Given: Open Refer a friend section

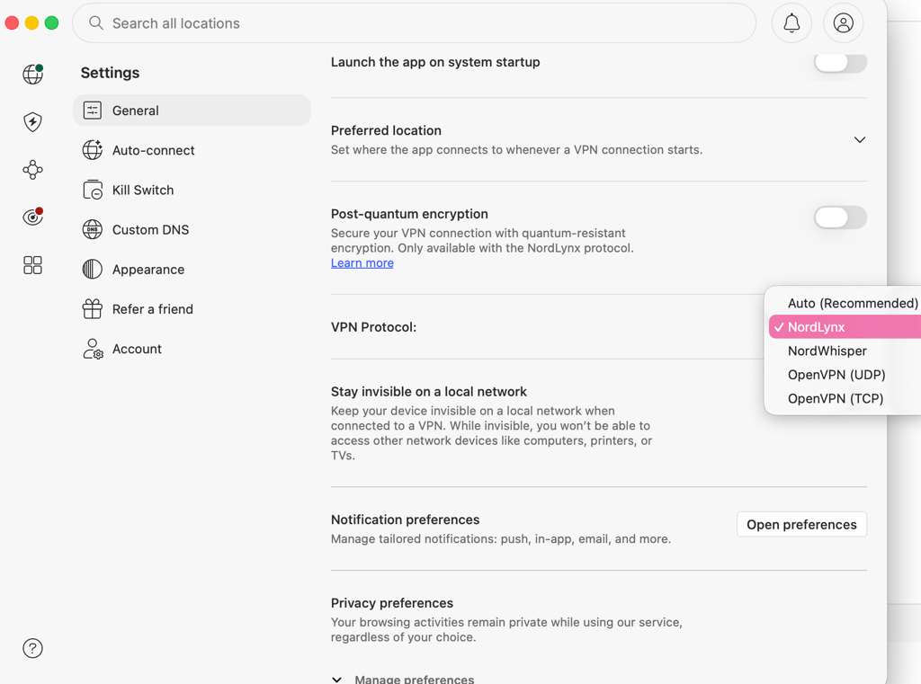Looking at the screenshot, I should (192, 309).
